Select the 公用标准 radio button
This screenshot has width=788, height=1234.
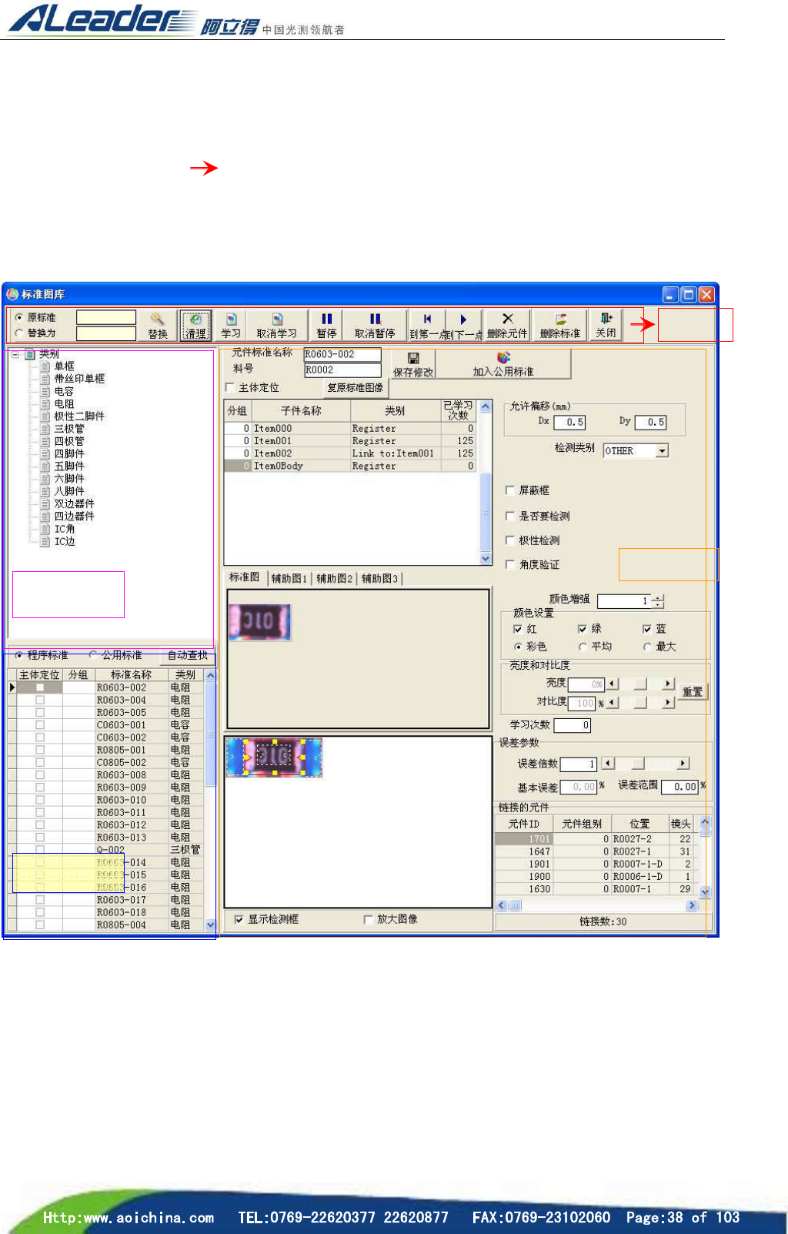[93, 655]
